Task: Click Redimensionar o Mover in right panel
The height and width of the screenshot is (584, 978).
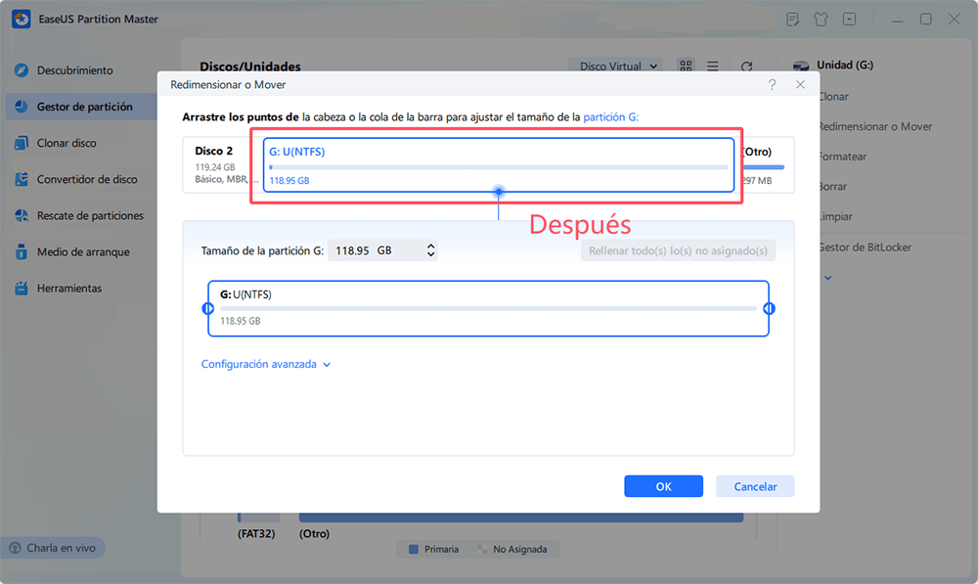Action: tap(875, 126)
